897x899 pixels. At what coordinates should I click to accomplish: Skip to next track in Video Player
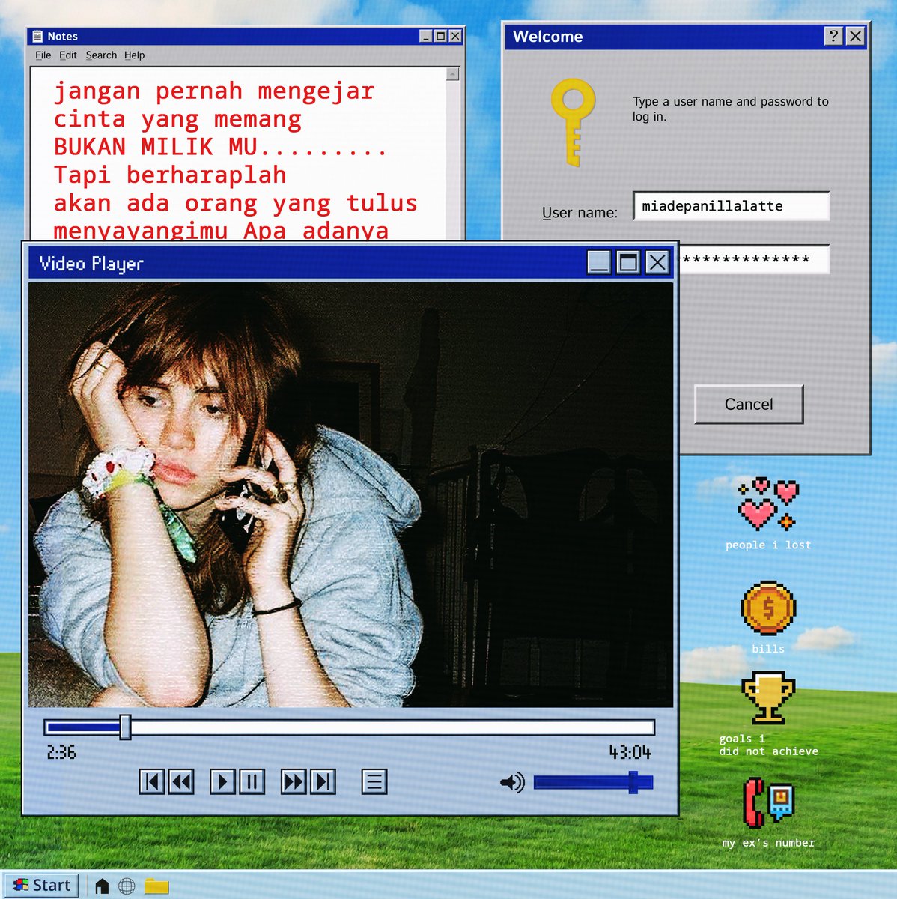click(x=323, y=782)
